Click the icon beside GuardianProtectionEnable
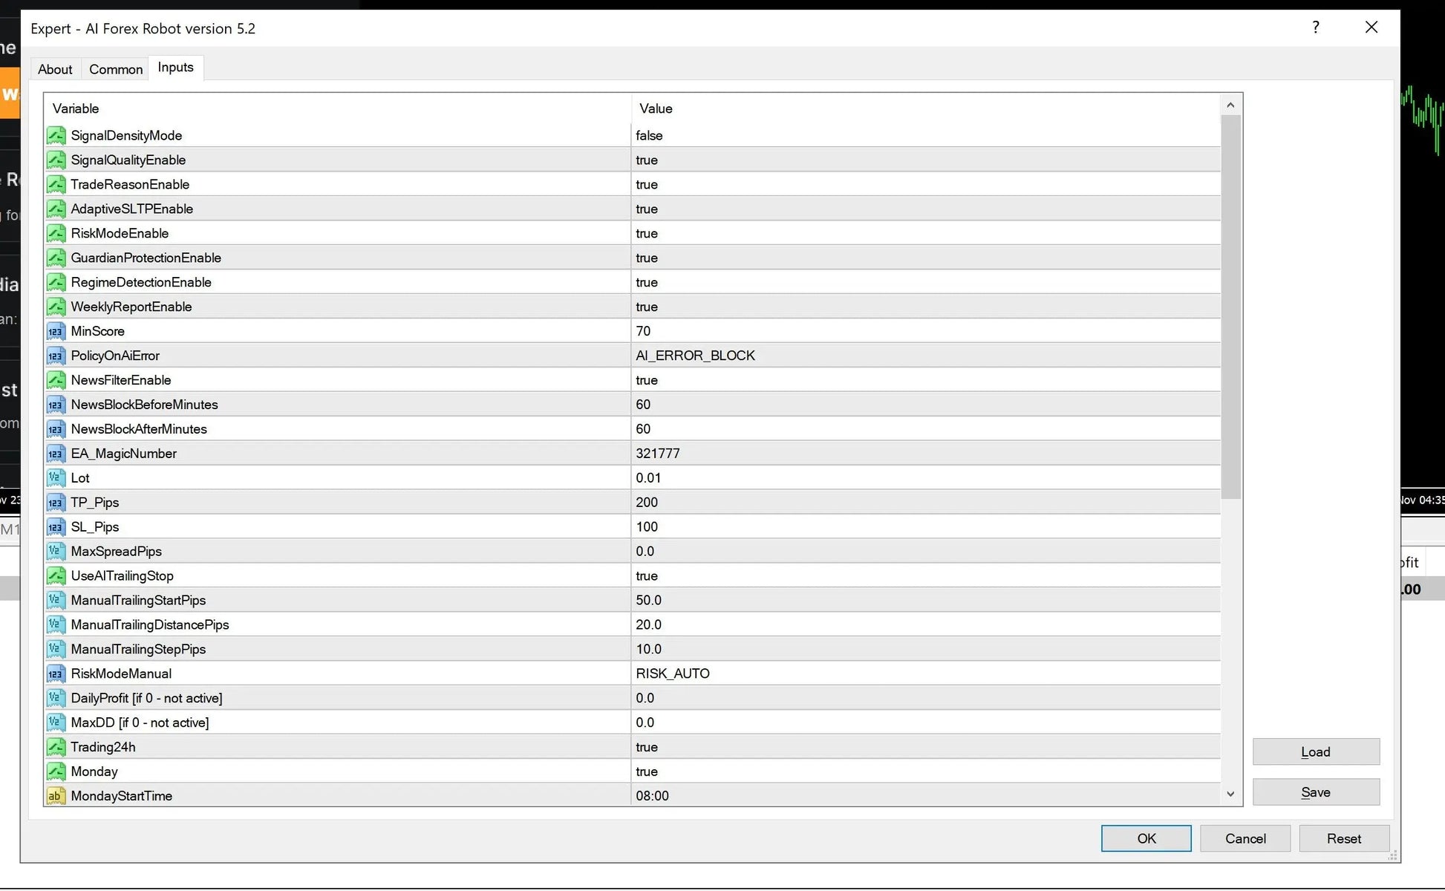Screen dimensions: 1445x891 (56, 258)
